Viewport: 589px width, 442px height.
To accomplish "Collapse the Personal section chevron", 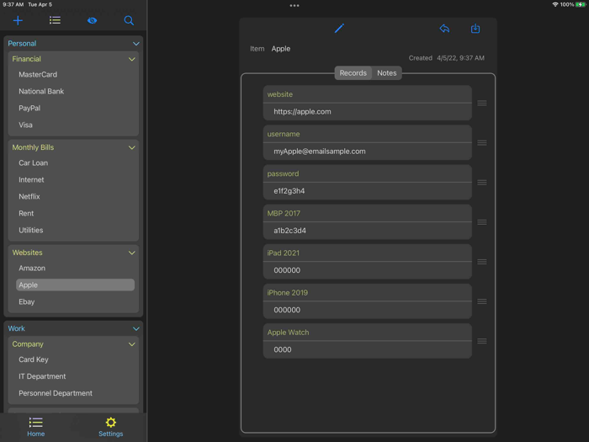I will click(x=136, y=44).
